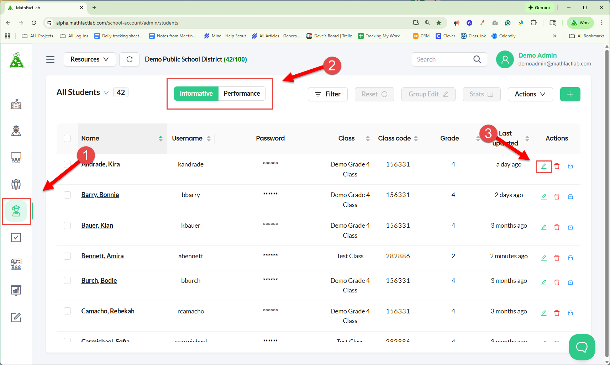This screenshot has height=365, width=610.
Task: Open the edit note sidebar icon
Action: point(16,317)
